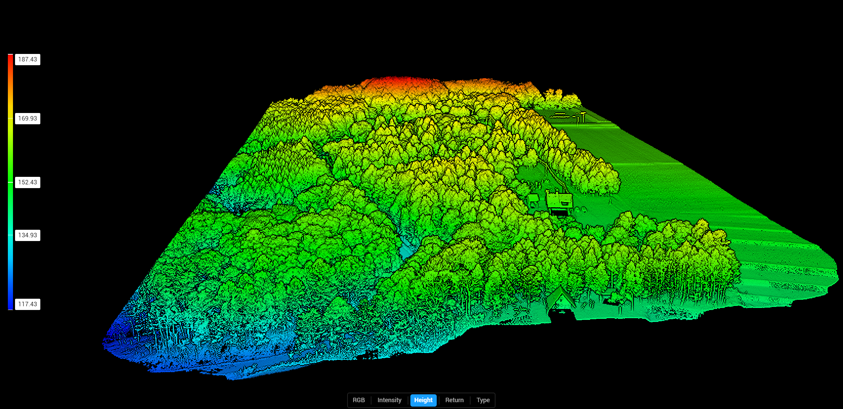The width and height of the screenshot is (843, 409).
Task: Select the 152.43 midpoint scale label
Action: coord(28,182)
